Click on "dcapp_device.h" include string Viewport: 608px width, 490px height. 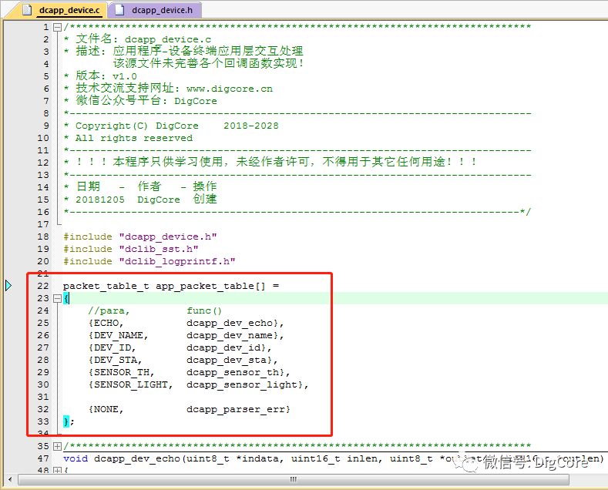pyautogui.click(x=168, y=237)
